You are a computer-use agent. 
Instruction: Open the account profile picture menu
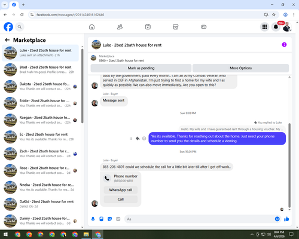pos(287,27)
